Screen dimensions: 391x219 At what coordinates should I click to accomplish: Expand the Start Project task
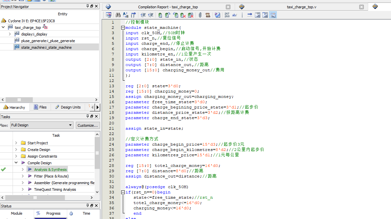(x=16, y=143)
